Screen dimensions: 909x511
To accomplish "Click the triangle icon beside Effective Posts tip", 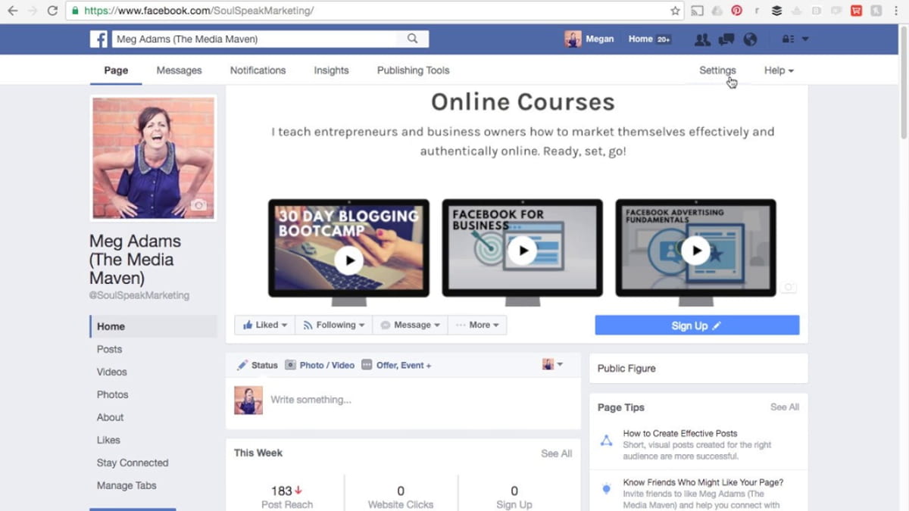I will tap(606, 440).
